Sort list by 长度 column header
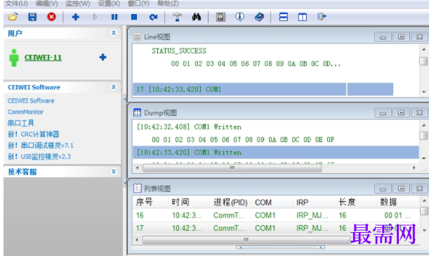429x256 pixels. (355, 202)
